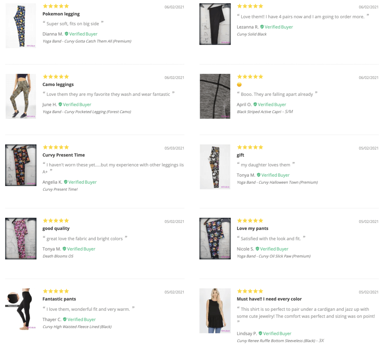Open the Black Striped Active Capri photo
This screenshot has height=345, width=383.
point(215,96)
